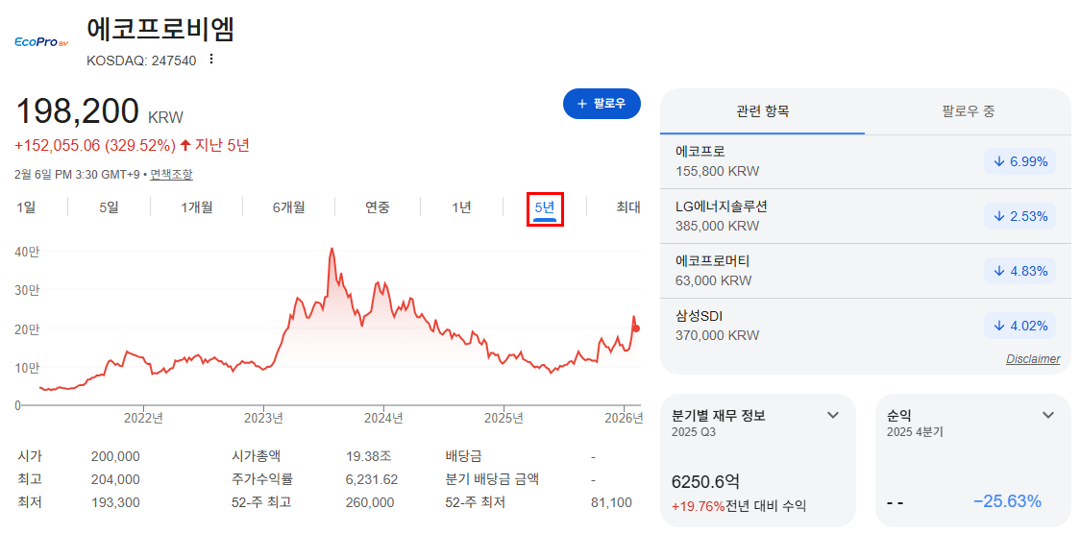
Task: Click the 2.53% down change badge
Action: click(1020, 216)
